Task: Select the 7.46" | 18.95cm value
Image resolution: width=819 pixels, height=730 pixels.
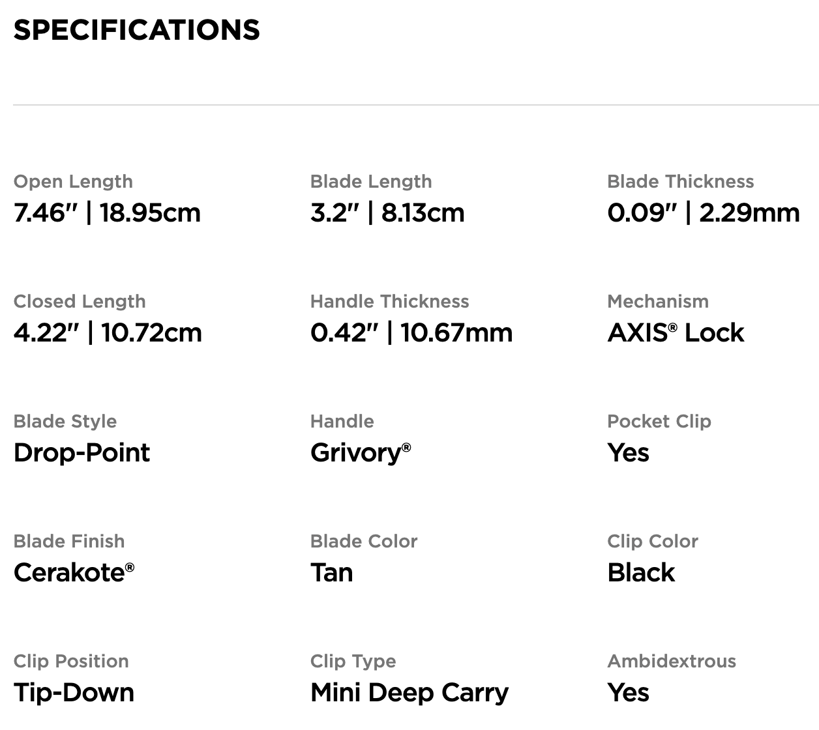Action: pyautogui.click(x=107, y=213)
